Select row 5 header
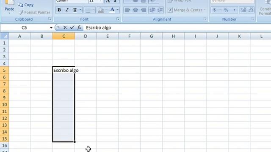 tap(4, 71)
